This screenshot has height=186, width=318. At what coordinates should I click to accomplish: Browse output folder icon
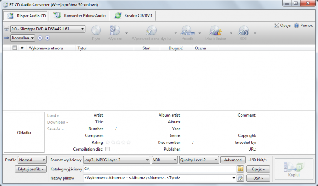click(x=241, y=169)
